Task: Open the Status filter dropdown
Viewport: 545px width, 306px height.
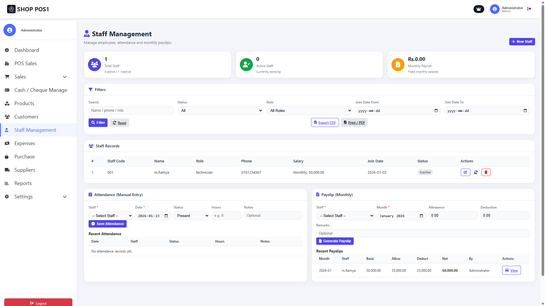Action: 220,111
